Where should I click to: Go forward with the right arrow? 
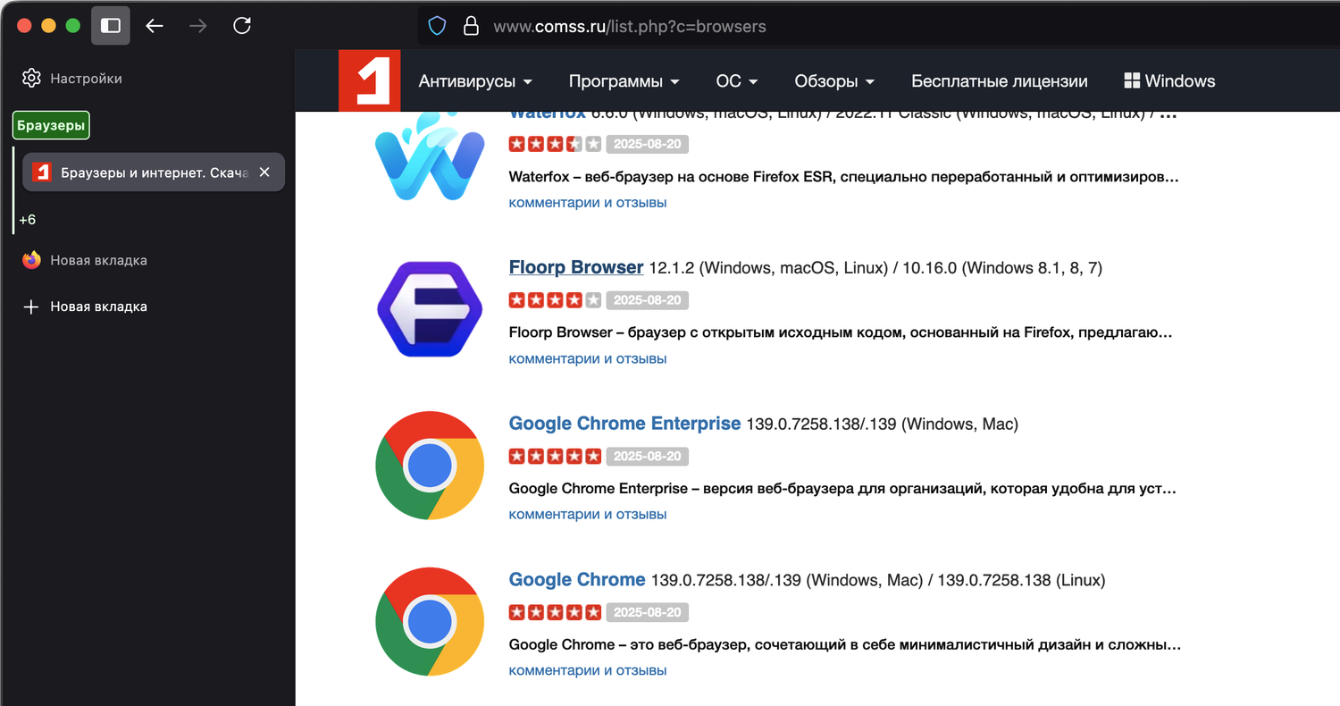198,26
